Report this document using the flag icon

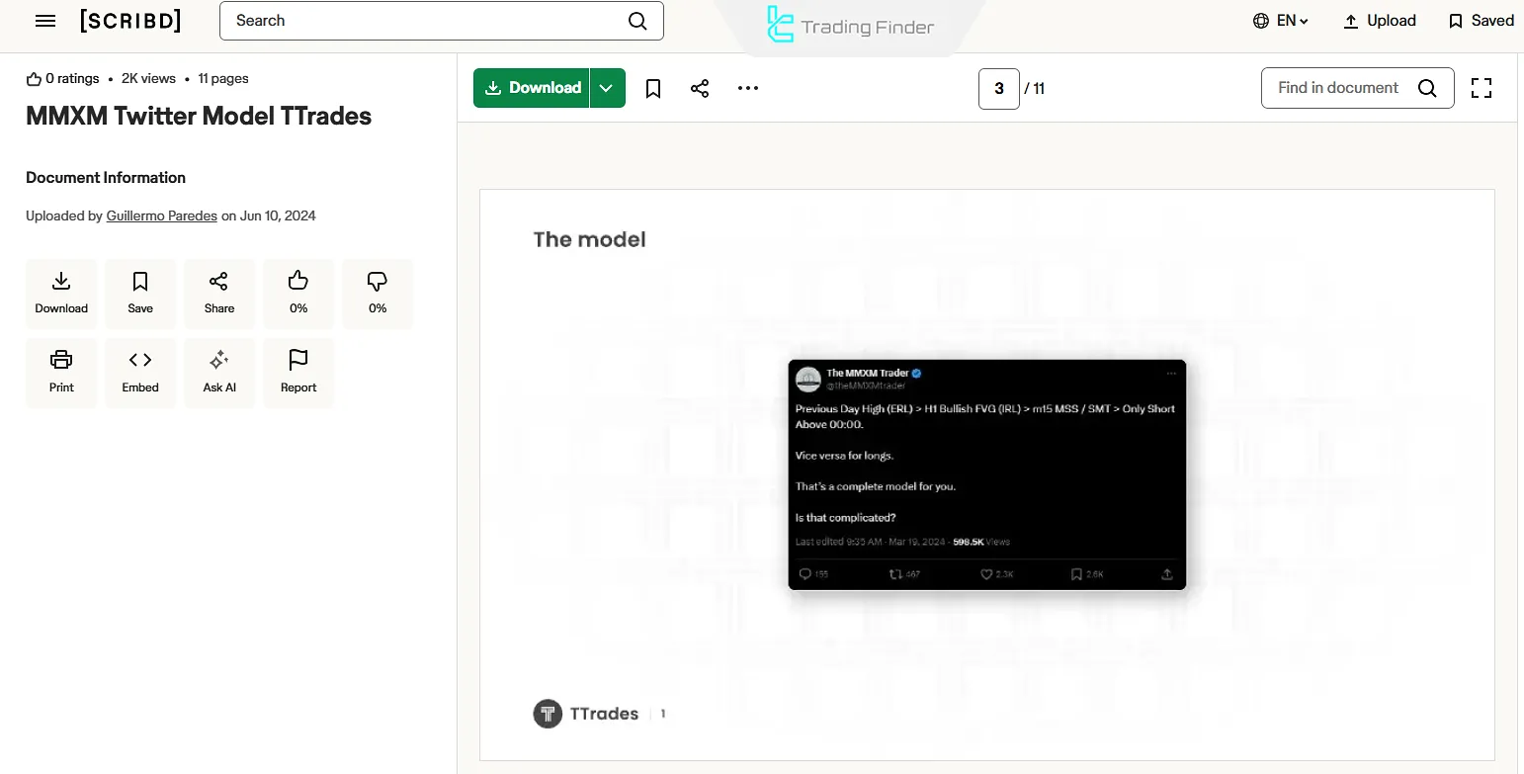[298, 373]
